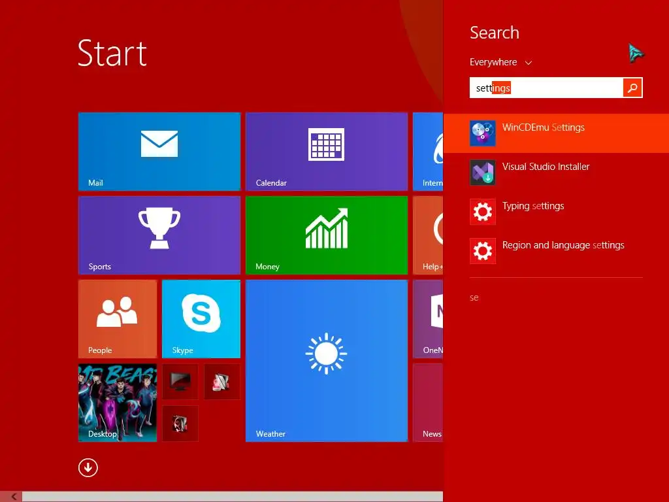
Task: Open Region and language settings result
Action: [x=557, y=250]
